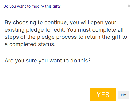Click the line 'steps of the pledge process'

[41, 37]
